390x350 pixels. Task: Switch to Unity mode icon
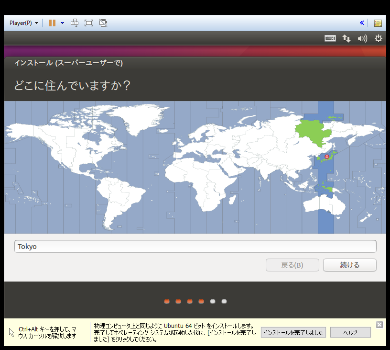103,23
